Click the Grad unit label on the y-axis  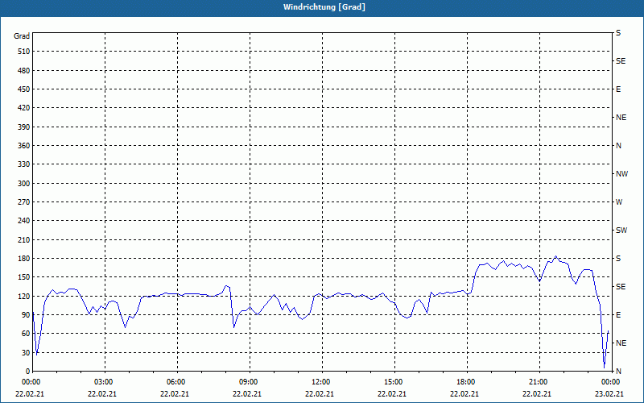(22, 36)
